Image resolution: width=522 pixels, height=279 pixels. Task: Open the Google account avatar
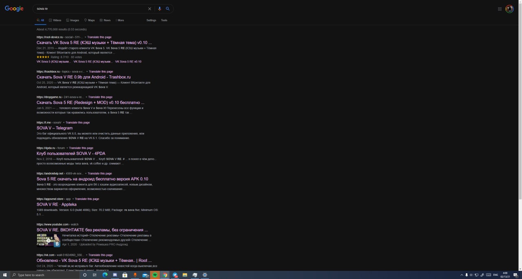coord(509,9)
